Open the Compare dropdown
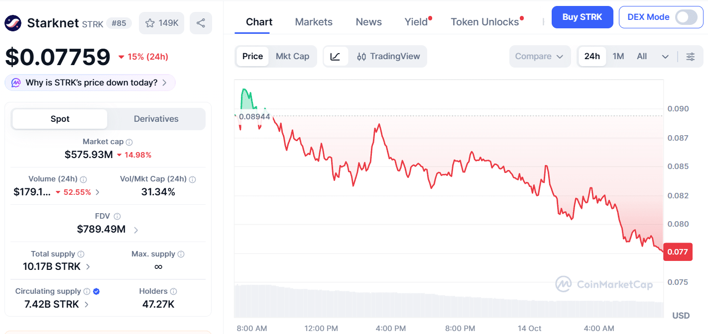The image size is (708, 334). click(539, 57)
